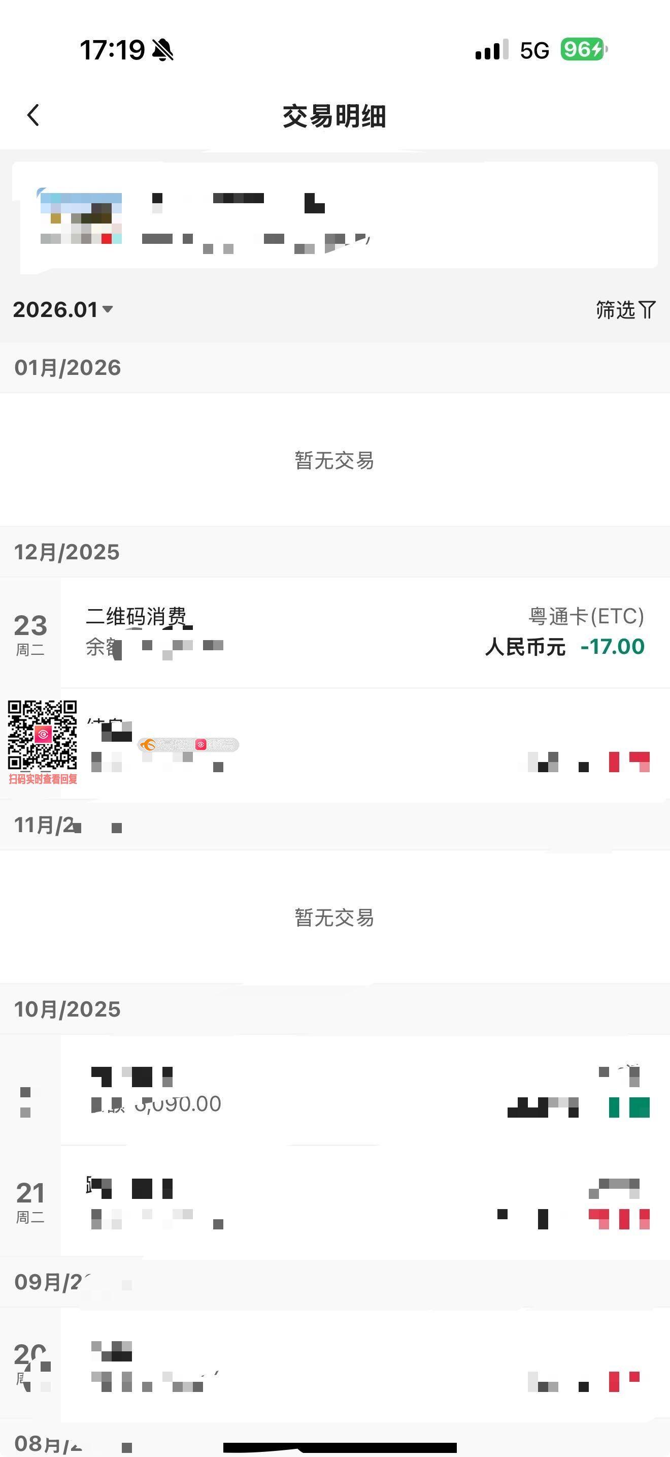Tap the green battery indicator showing 96
This screenshot has width=670, height=1457.
click(x=582, y=50)
